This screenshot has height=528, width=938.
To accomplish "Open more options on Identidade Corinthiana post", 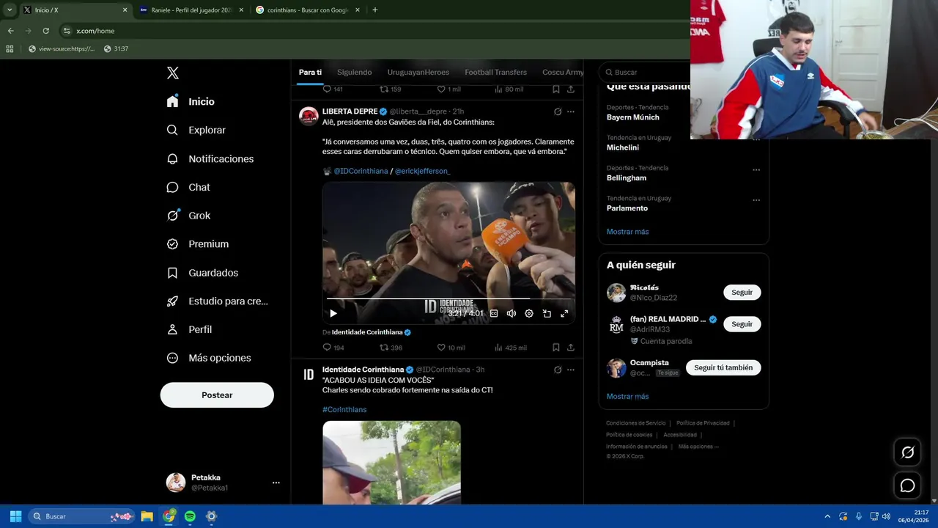I will coord(571,370).
